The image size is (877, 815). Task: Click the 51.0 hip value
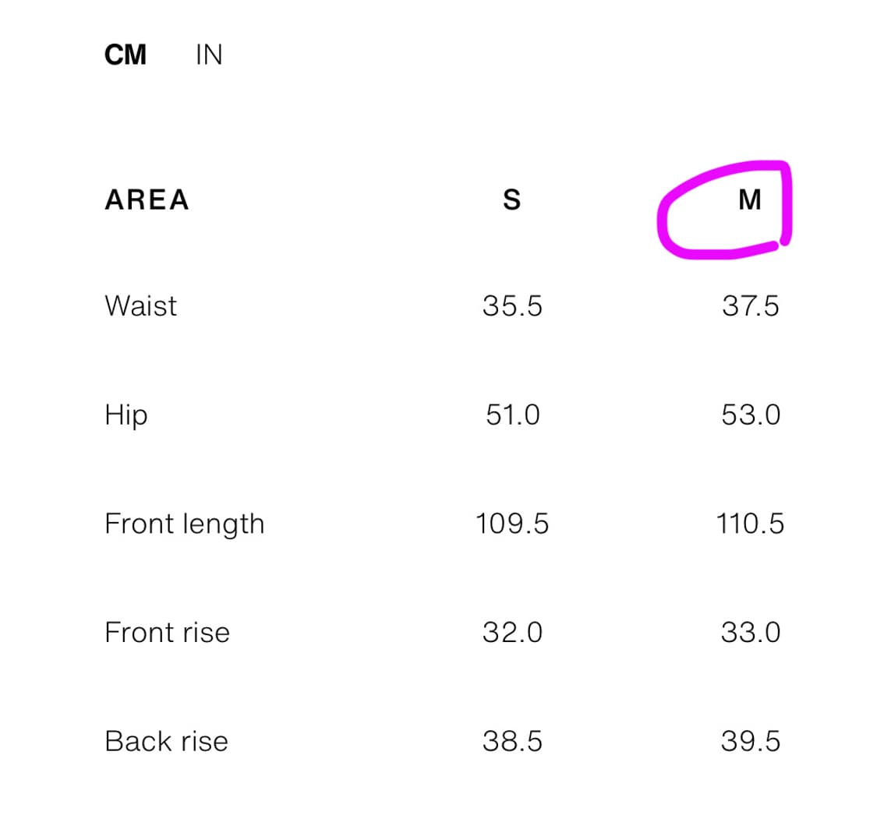click(x=512, y=415)
